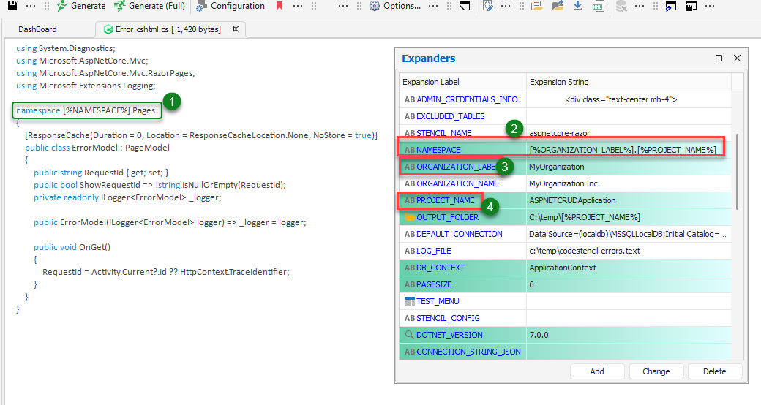Switch to the DashBoard tab
761x405 pixels.
pos(37,29)
